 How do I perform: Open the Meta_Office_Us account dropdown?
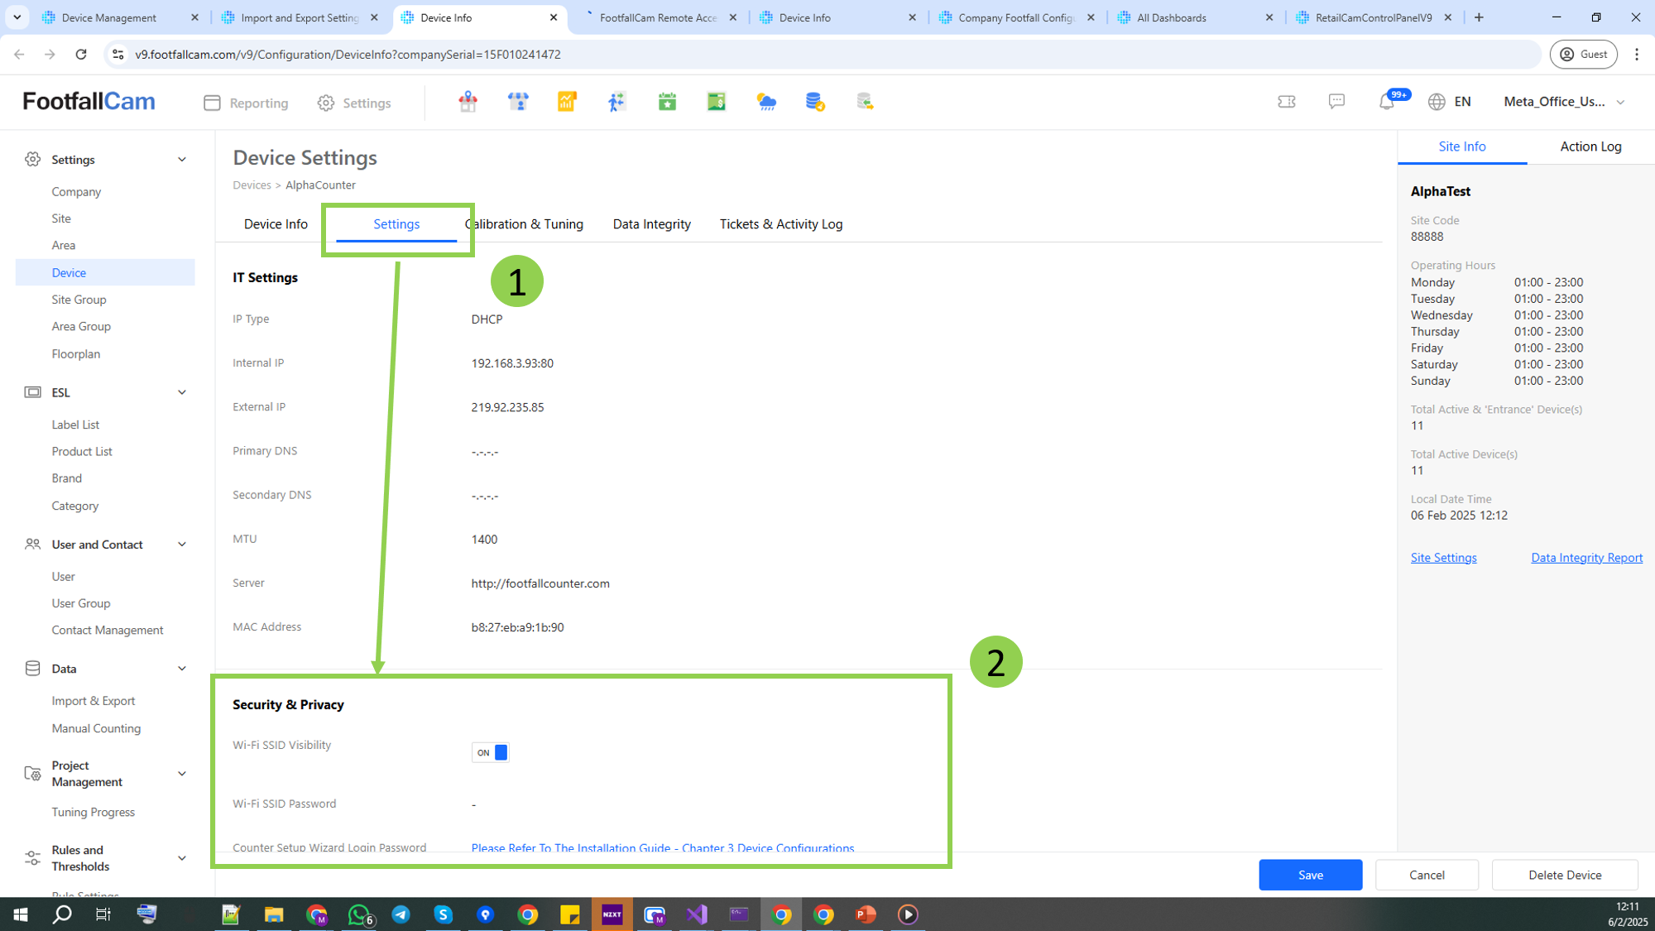click(1564, 102)
